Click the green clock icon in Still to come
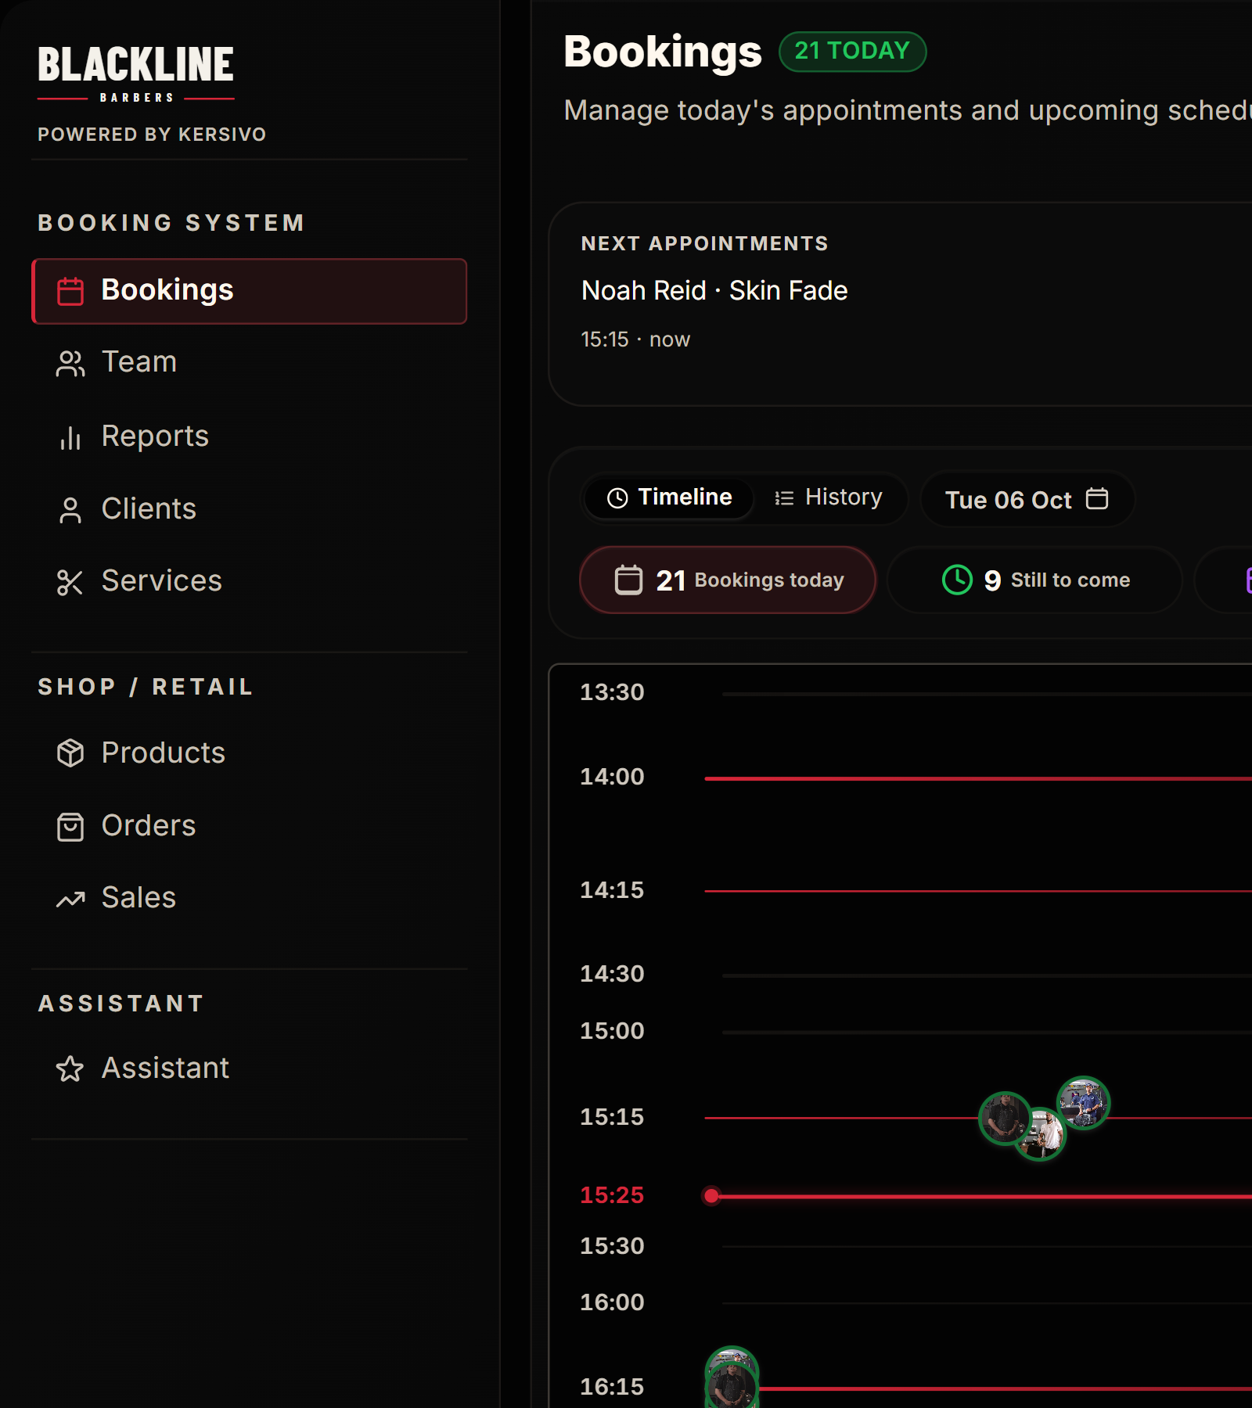 pos(957,580)
